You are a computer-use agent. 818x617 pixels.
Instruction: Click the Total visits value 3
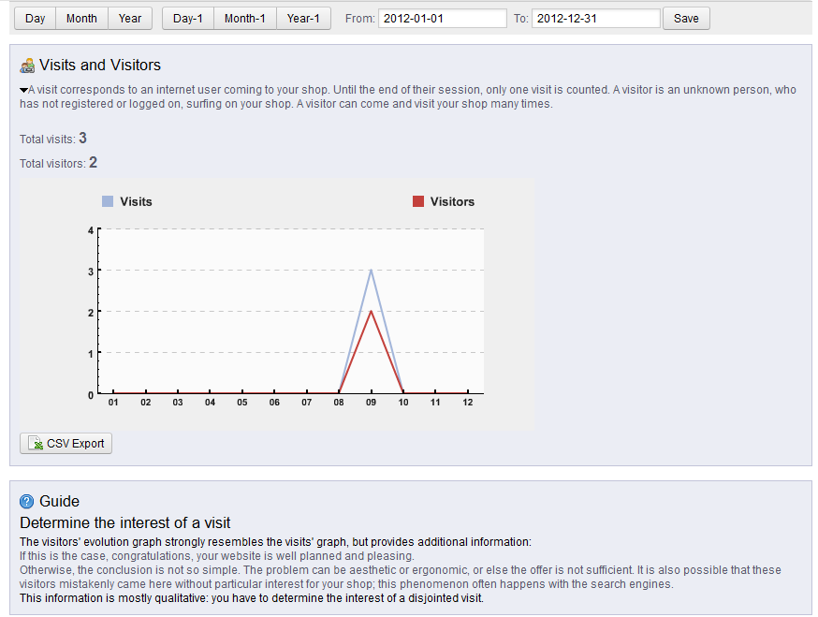(x=82, y=139)
